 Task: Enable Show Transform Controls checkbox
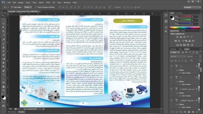(x=36, y=7)
